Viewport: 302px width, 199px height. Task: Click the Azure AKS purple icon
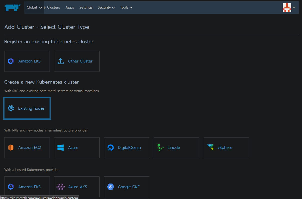[61, 187]
